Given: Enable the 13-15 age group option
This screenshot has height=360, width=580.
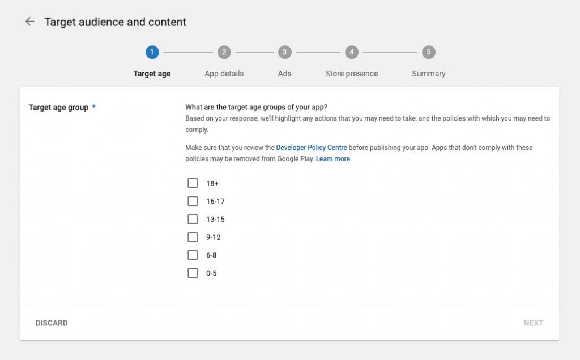Looking at the screenshot, I should (x=193, y=219).
